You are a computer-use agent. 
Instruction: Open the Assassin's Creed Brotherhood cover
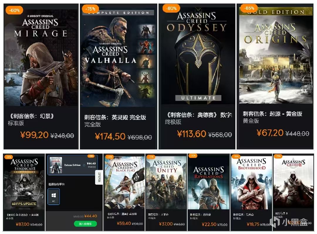pos(251,183)
